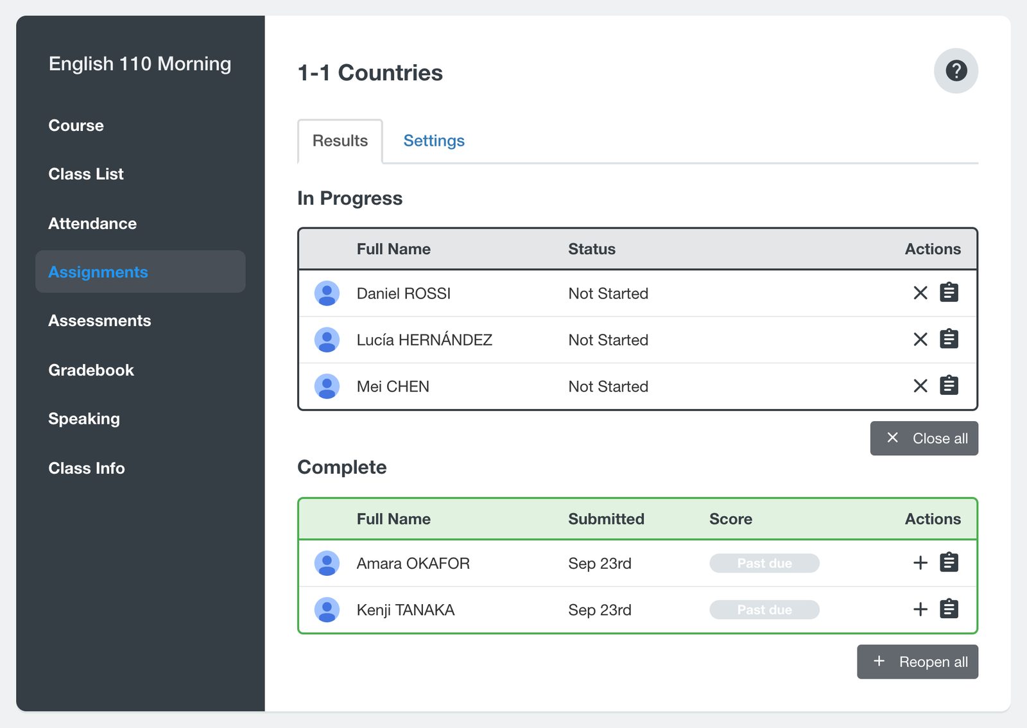
Task: Click the Reopen all button
Action: (x=918, y=662)
